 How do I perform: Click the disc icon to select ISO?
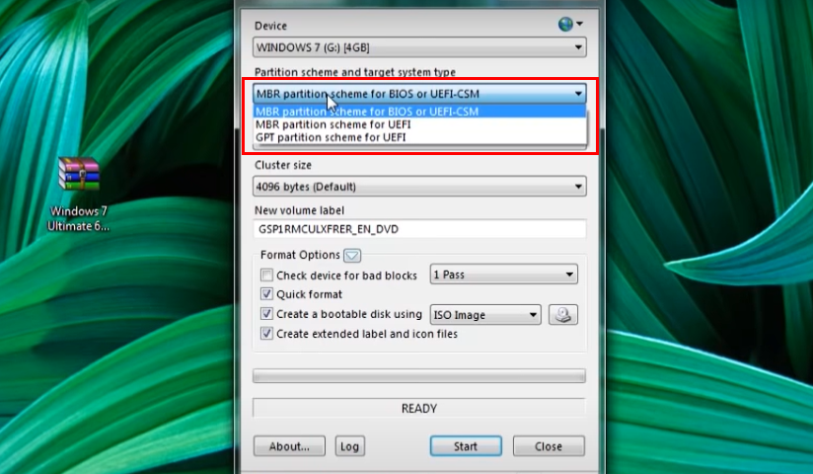point(563,315)
